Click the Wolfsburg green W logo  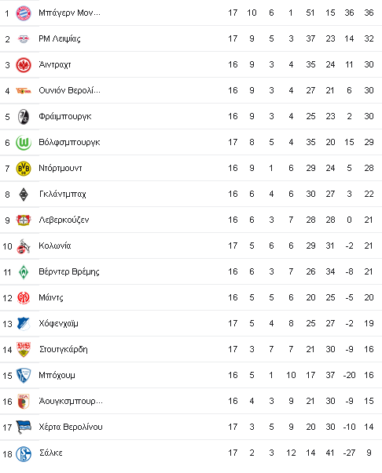point(24,143)
